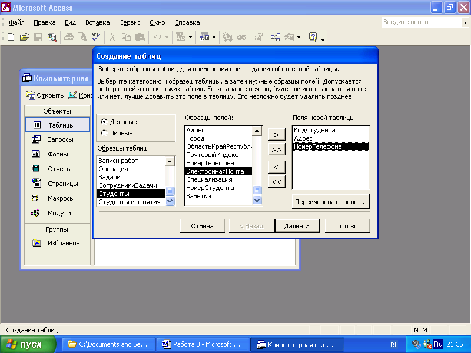The height and width of the screenshot is (353, 471).
Task: Click the Paste clipboard toolbar icon
Action: (x=140, y=37)
